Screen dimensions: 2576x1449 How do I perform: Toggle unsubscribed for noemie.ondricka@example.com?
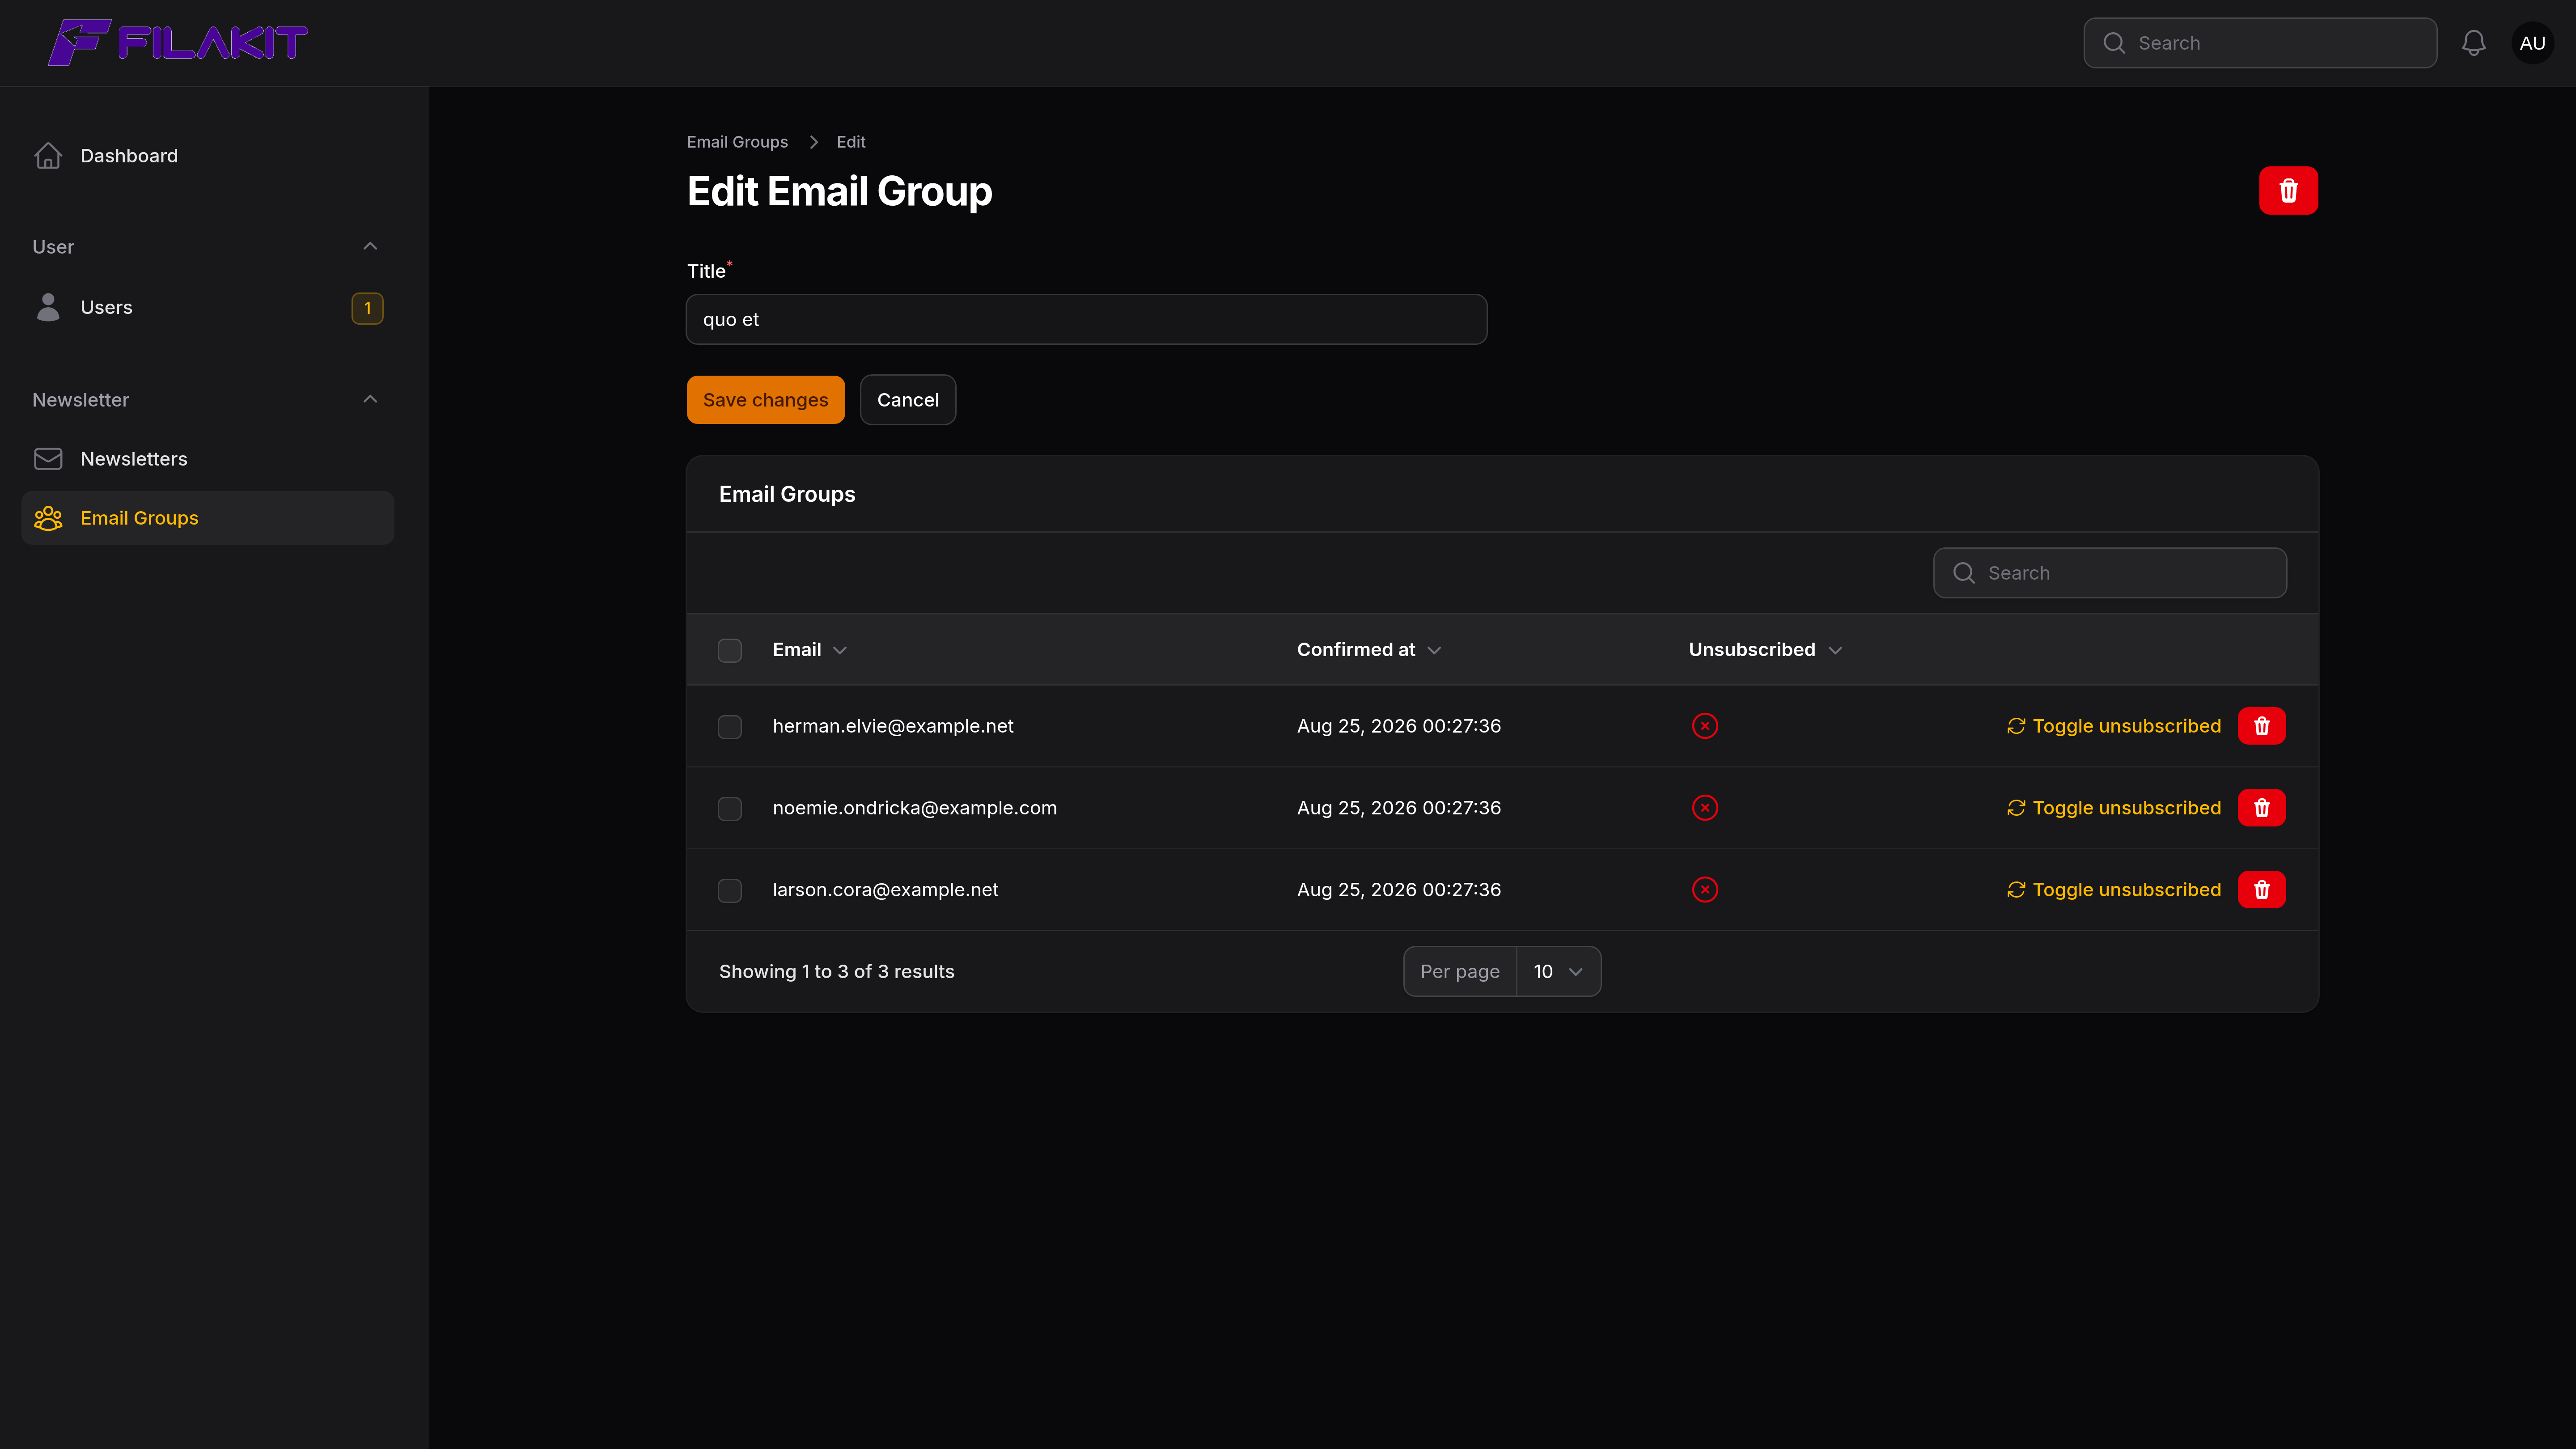coord(2114,808)
